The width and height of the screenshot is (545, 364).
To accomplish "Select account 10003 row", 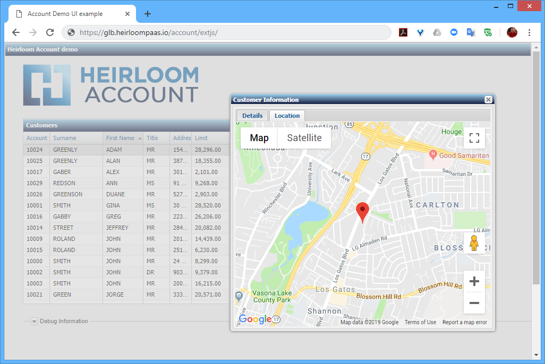I will (126, 283).
